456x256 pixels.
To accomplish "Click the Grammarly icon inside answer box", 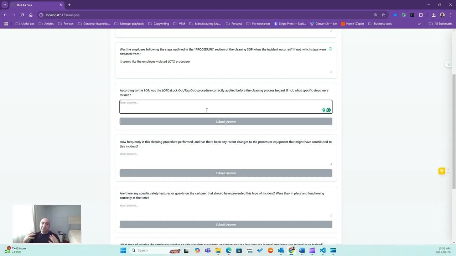I will tap(328, 110).
